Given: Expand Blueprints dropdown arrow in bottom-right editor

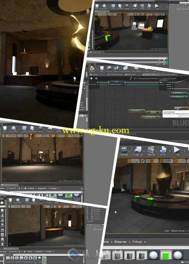Looking at the screenshot, I should tap(145, 151).
